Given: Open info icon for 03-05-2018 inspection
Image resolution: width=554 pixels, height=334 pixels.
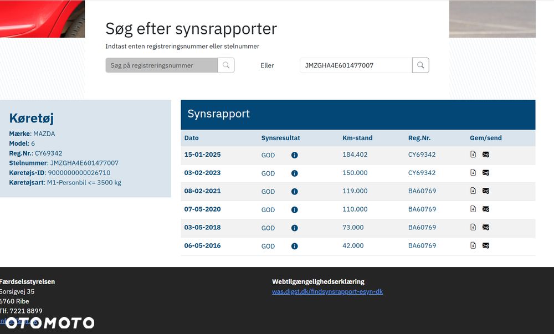Looking at the screenshot, I should [x=294, y=228].
